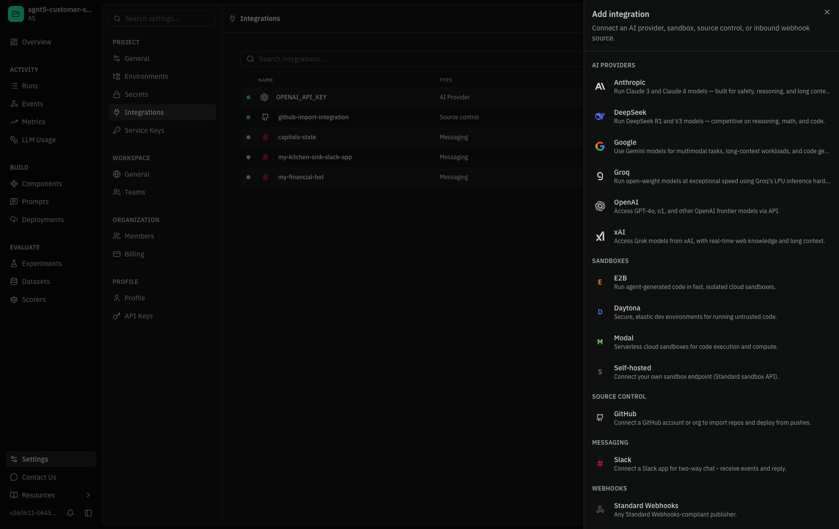This screenshot has width=839, height=529.
Task: Open Experiments under Evaluate
Action: click(x=51, y=264)
